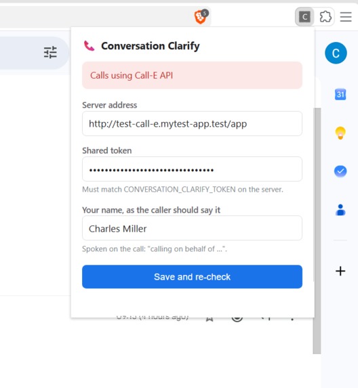Open the Google Calendar side panel
This screenshot has height=388, width=358.
click(340, 94)
